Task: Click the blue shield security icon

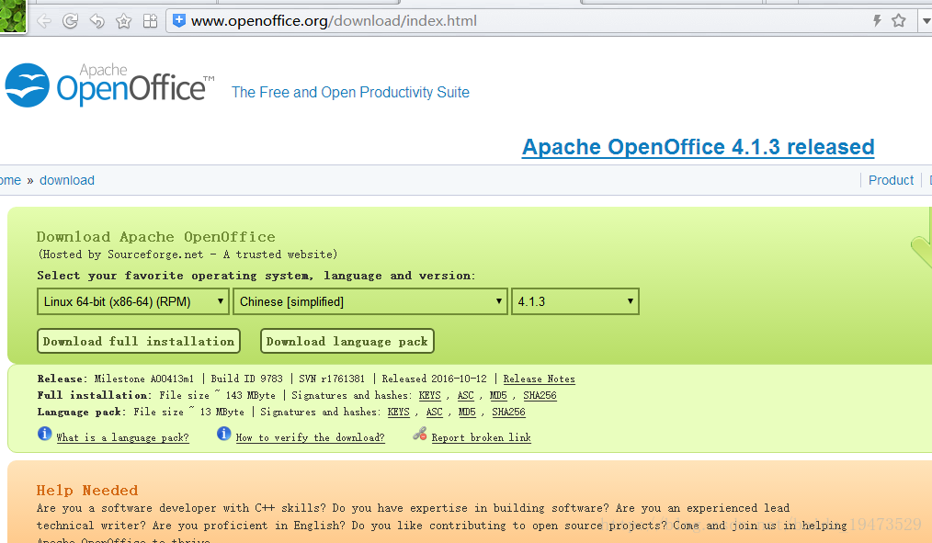Action: [x=178, y=21]
